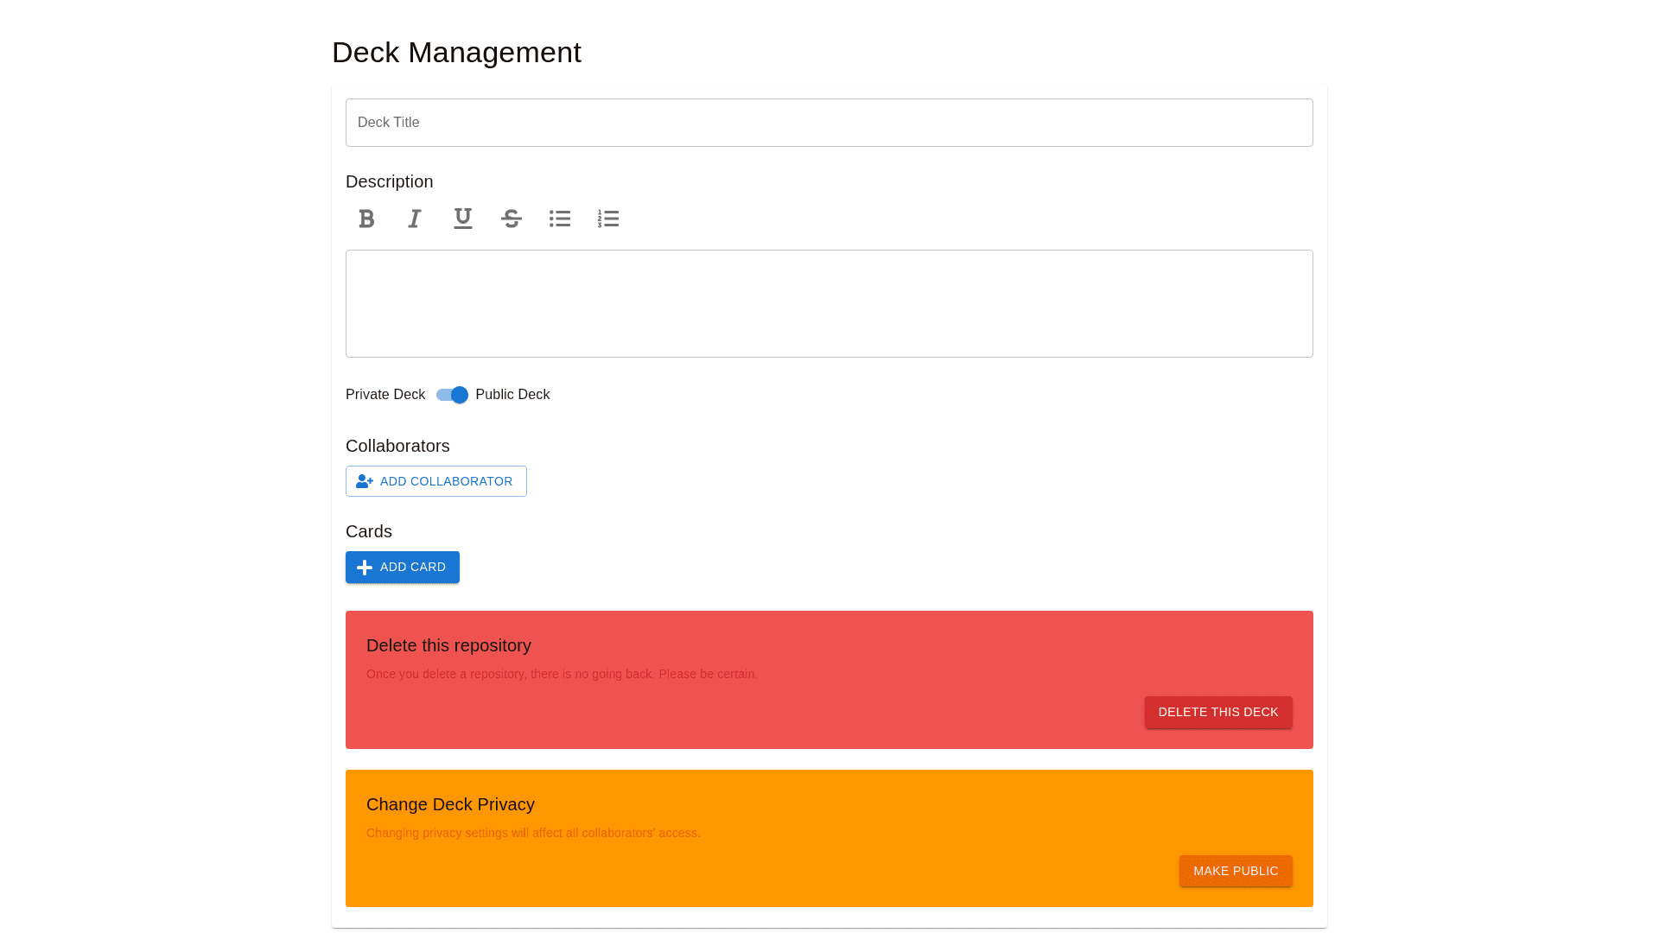Apply italic formatting to description
This screenshot has width=1659, height=933.
[x=415, y=219]
